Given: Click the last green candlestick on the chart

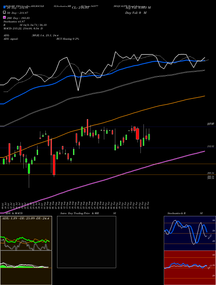Looking at the screenshot, I should coord(149,137).
